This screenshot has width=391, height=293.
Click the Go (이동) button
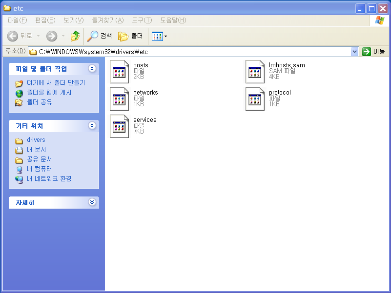coord(374,52)
